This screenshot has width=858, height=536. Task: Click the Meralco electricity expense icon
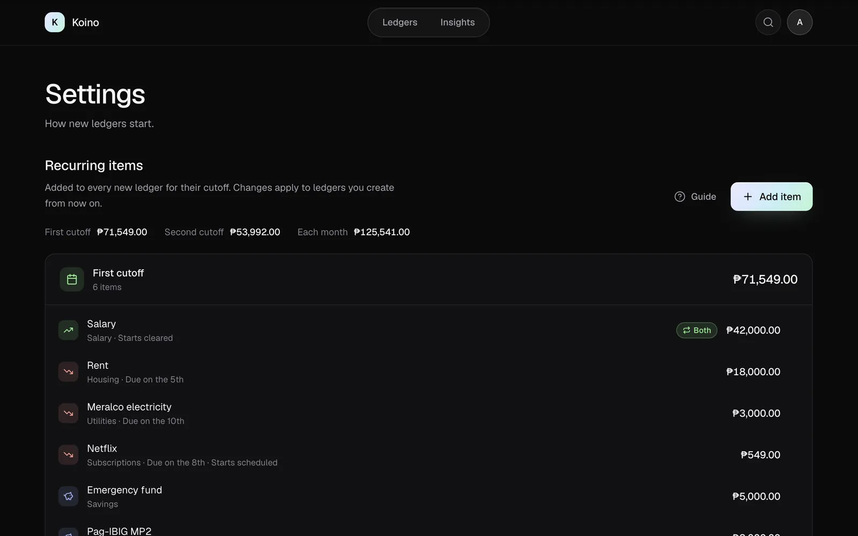pyautogui.click(x=68, y=413)
